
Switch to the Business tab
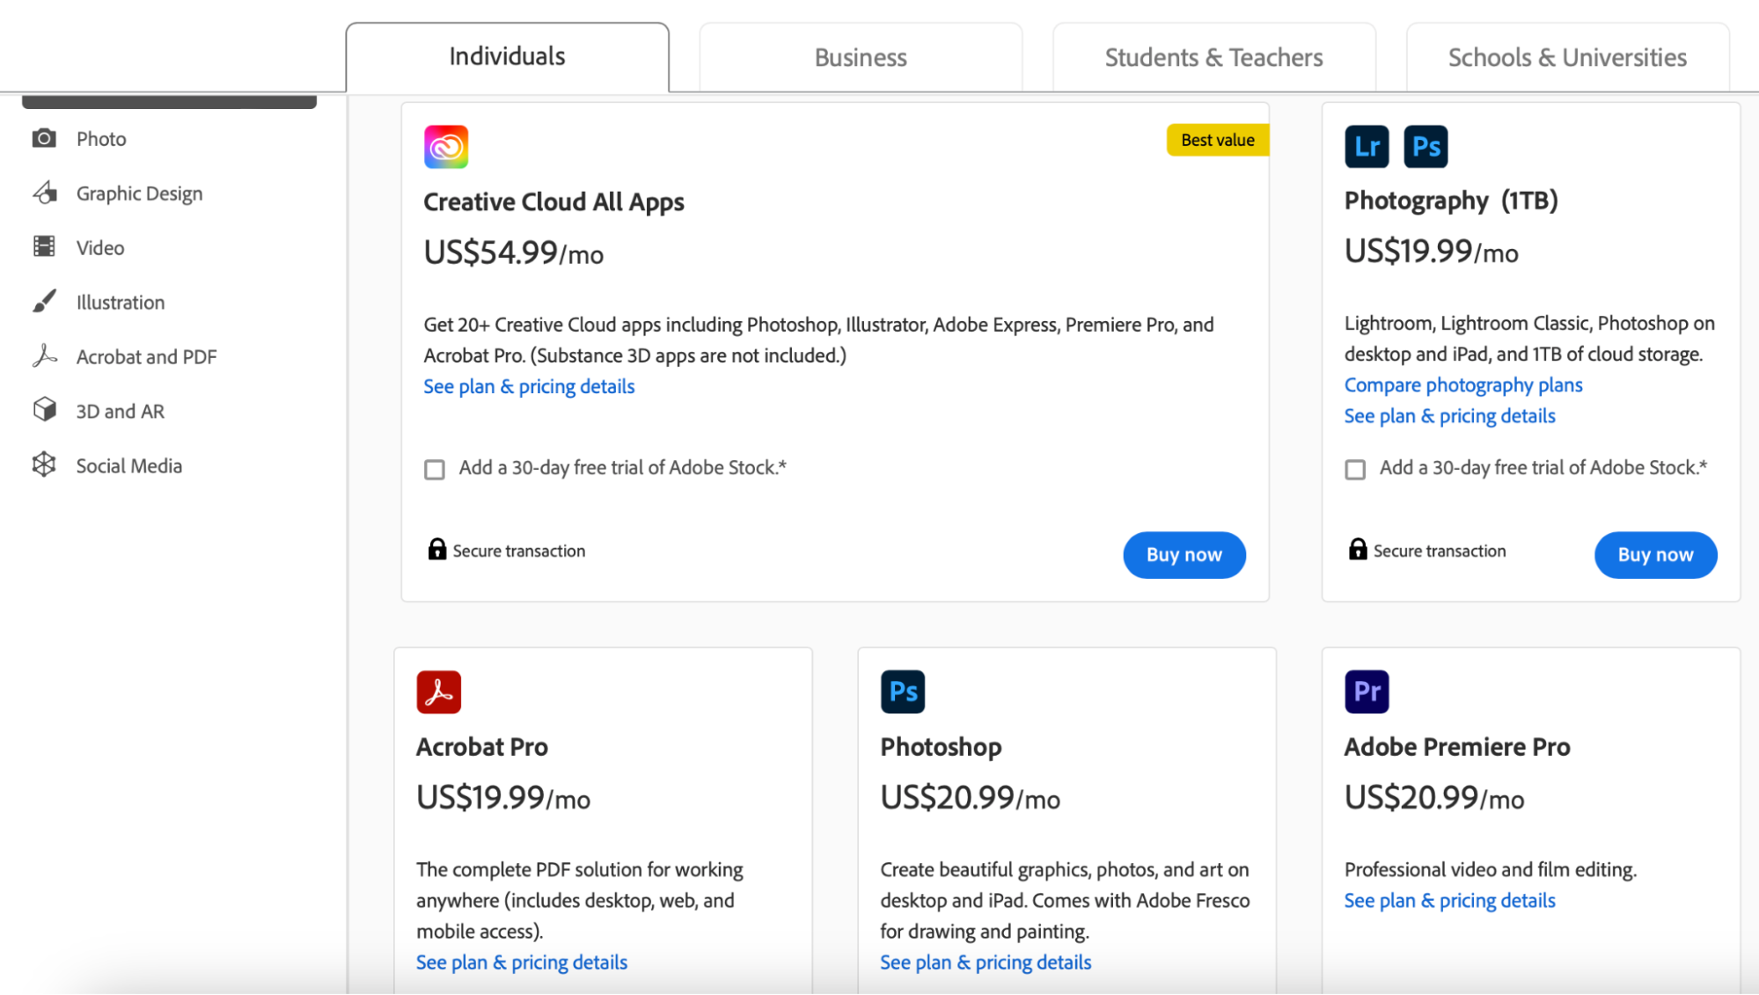pos(860,58)
